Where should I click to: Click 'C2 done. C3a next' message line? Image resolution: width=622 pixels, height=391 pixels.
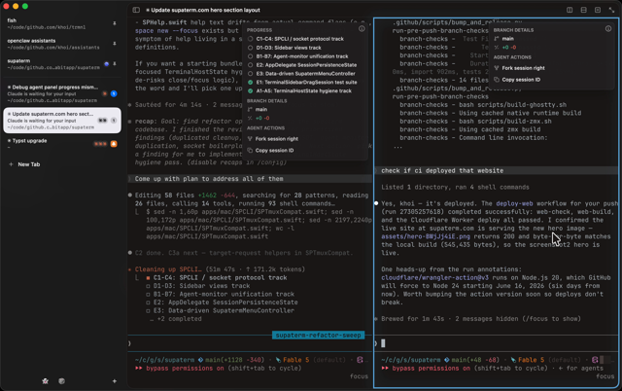coord(244,253)
